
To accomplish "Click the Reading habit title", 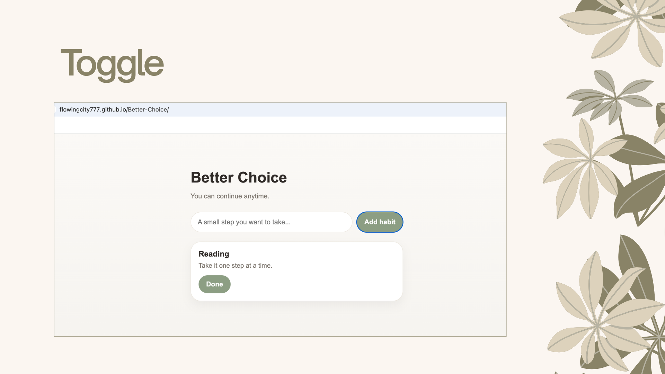I will [214, 254].
